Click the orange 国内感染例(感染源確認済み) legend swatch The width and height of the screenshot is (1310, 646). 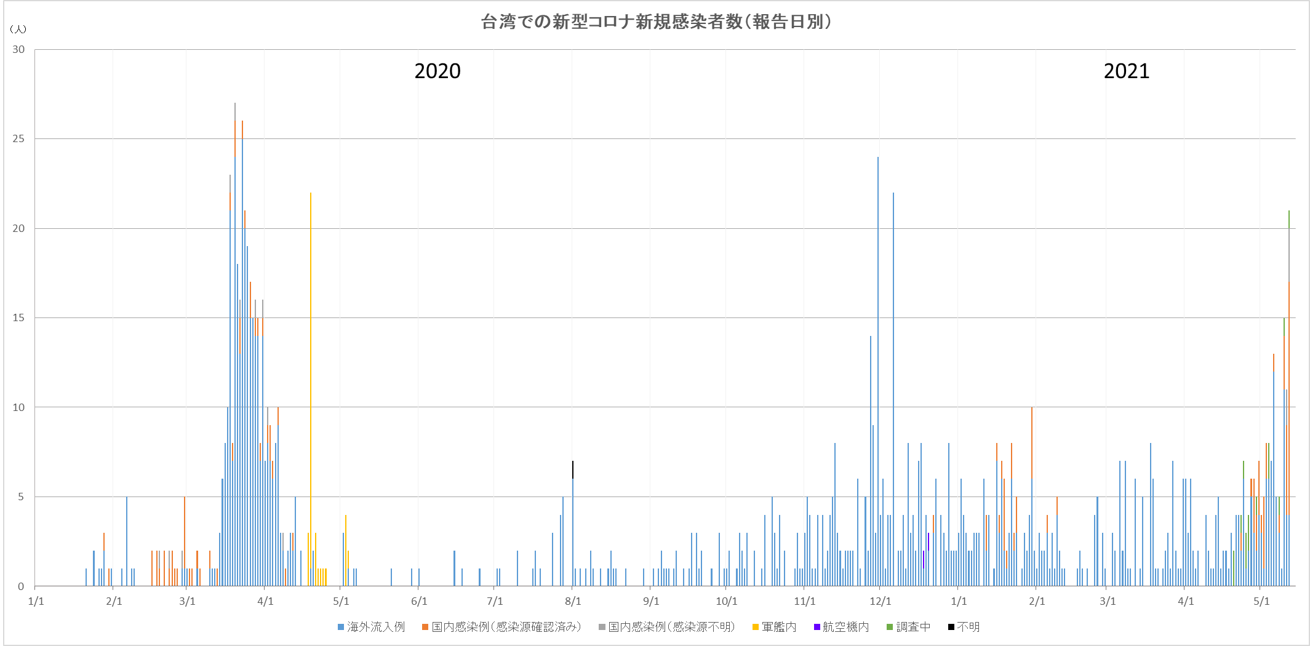(425, 627)
